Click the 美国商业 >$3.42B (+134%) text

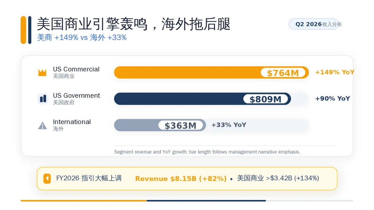pyautogui.click(x=278, y=178)
